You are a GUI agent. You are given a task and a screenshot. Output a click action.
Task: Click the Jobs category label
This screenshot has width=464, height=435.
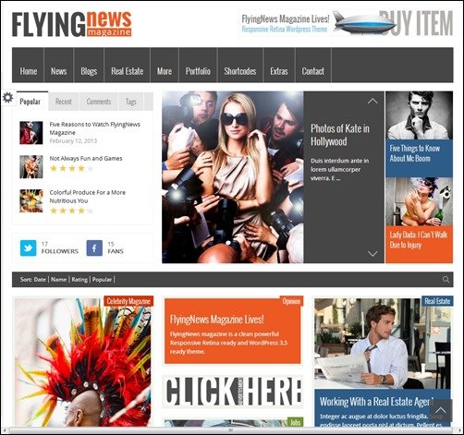coord(295,422)
